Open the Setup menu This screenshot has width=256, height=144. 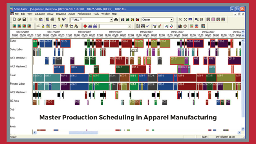[50, 14]
